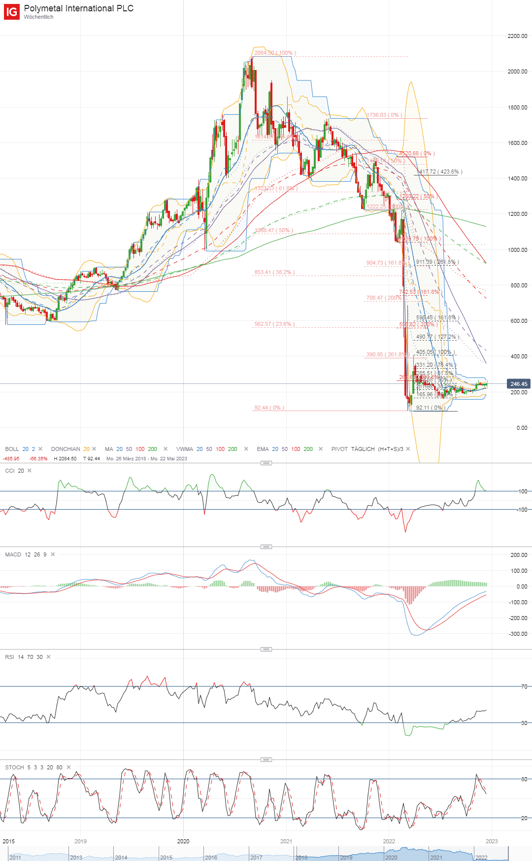Remove the VWMA indicator via its X
Image resolution: width=532 pixels, height=861 pixels.
pyautogui.click(x=246, y=449)
